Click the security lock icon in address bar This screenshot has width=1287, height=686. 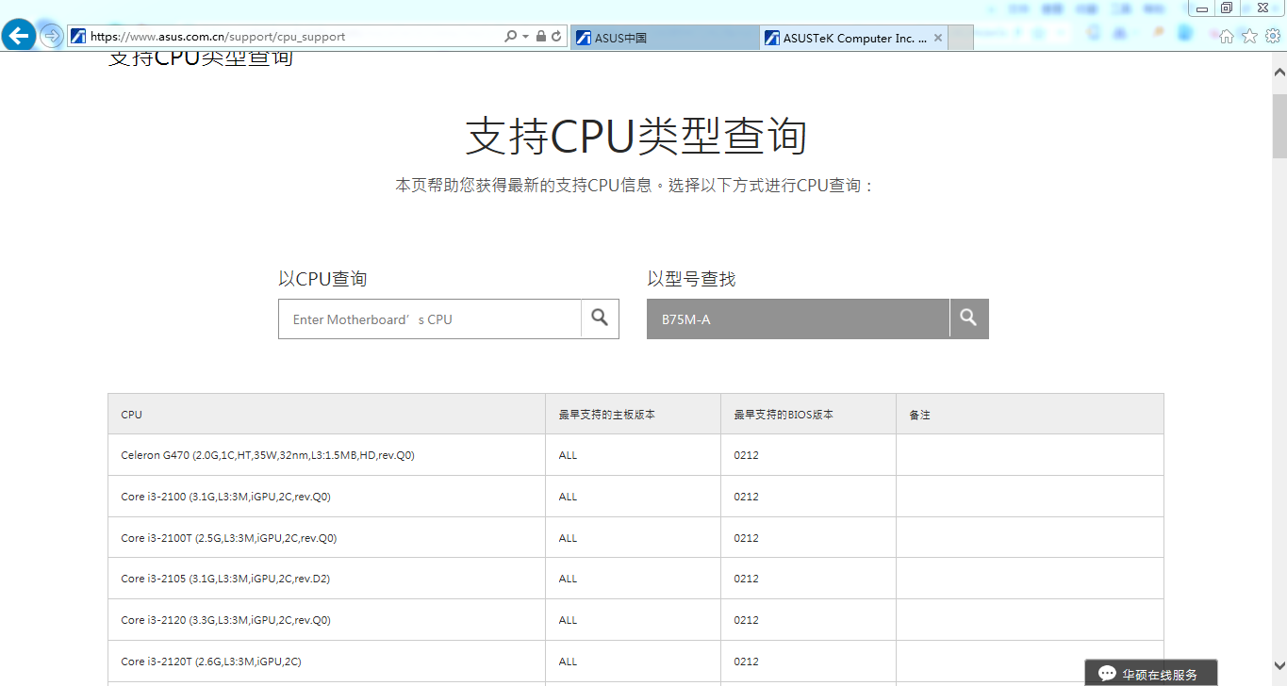pos(540,37)
